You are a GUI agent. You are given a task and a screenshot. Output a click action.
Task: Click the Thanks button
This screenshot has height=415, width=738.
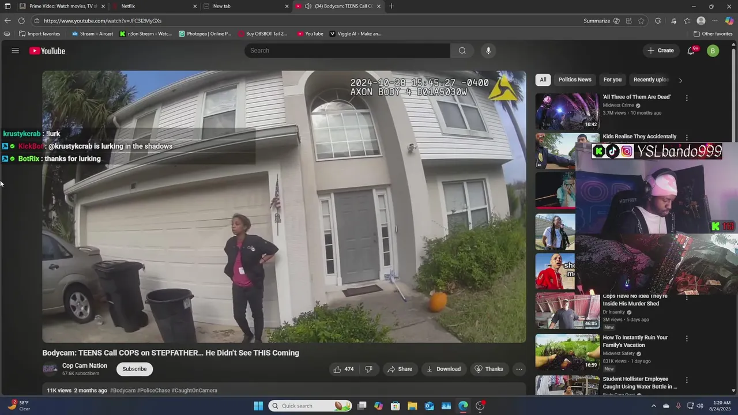pos(488,369)
